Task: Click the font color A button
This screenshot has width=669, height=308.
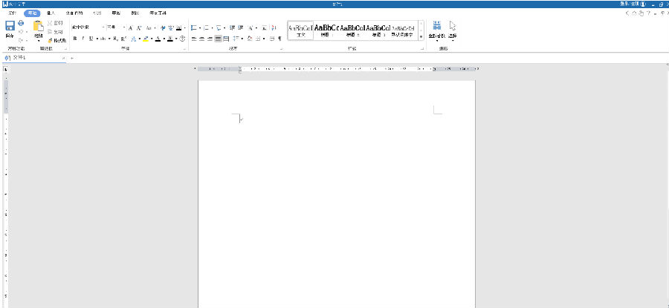Action: 158,39
